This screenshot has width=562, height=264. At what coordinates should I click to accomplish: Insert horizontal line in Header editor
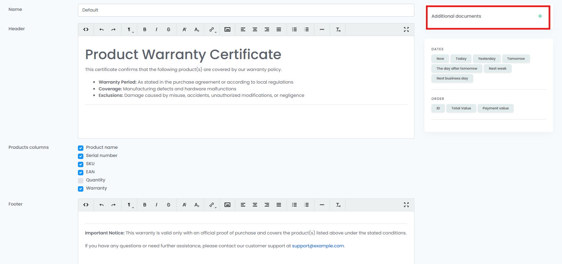pos(322,30)
